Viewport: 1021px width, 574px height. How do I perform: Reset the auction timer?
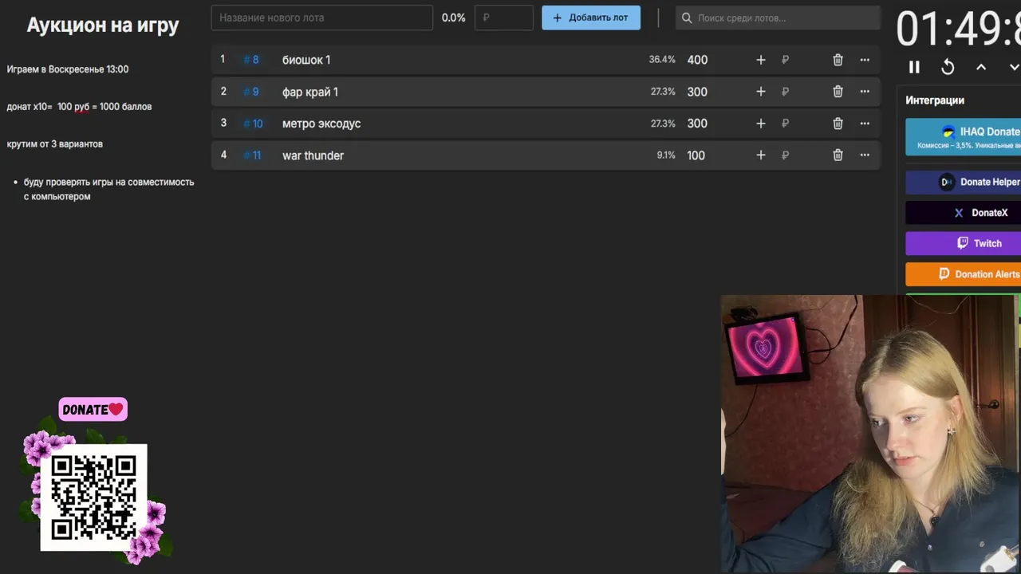tap(948, 68)
